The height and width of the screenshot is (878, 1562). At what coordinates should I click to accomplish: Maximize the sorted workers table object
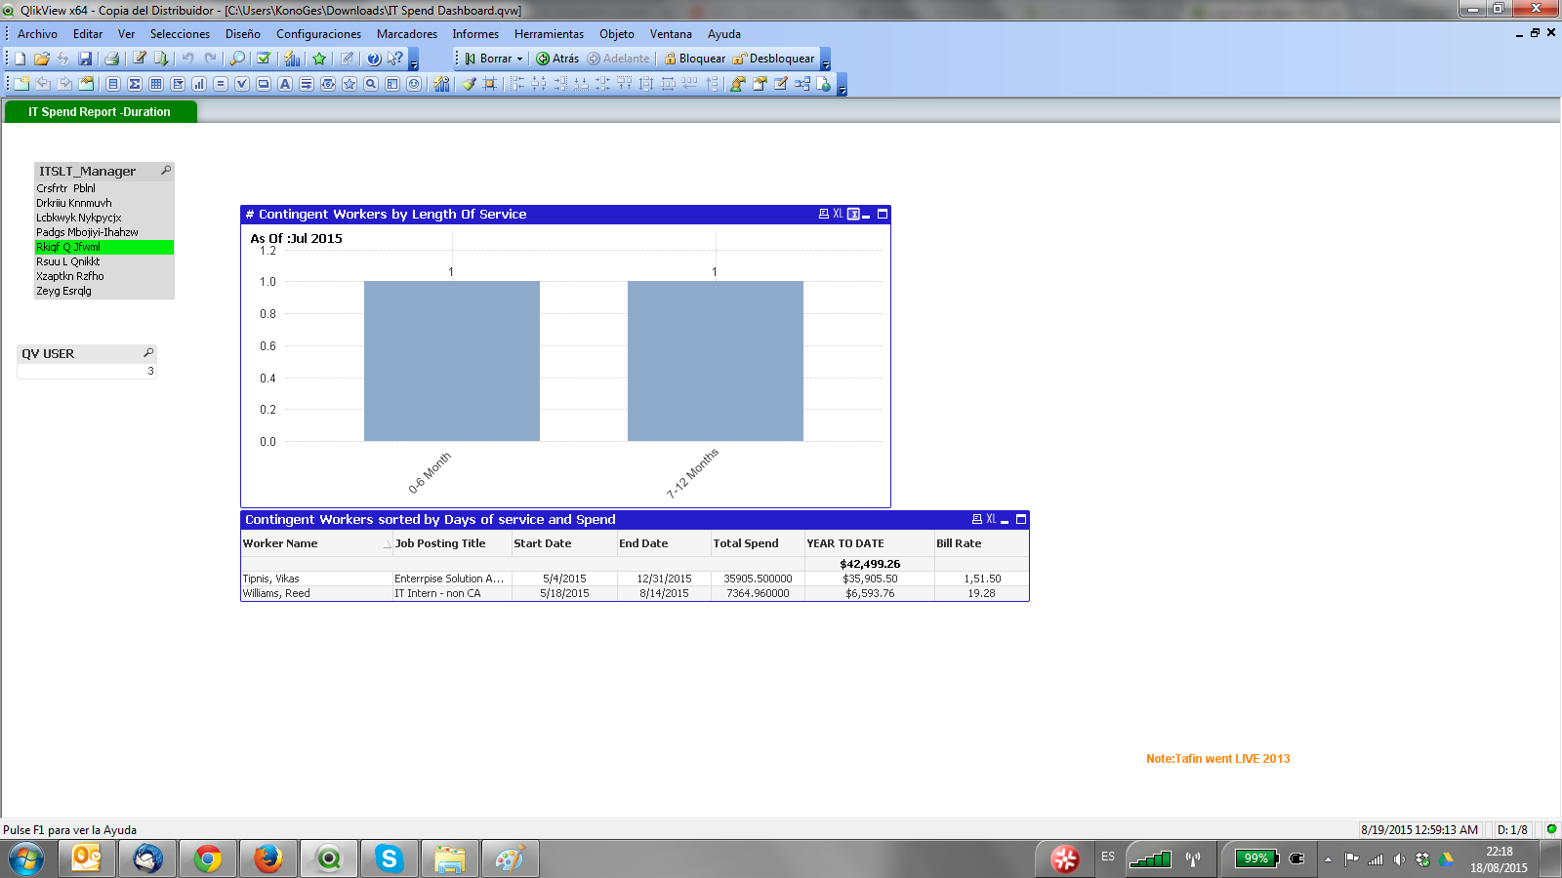[x=1021, y=519]
